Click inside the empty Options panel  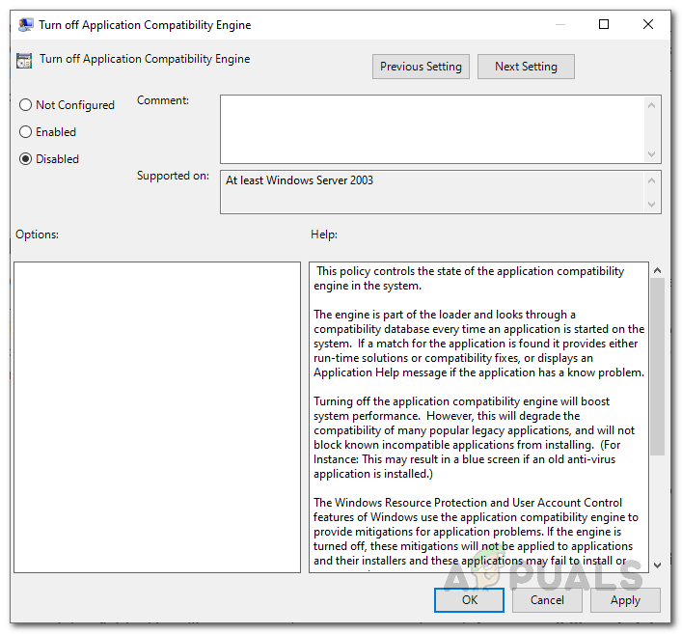pyautogui.click(x=157, y=417)
